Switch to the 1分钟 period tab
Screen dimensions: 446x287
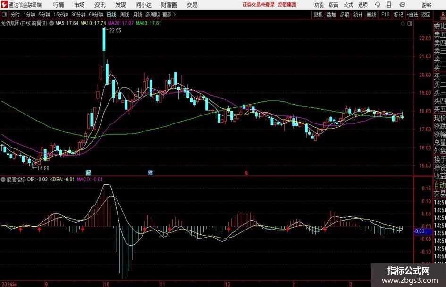pos(29,15)
